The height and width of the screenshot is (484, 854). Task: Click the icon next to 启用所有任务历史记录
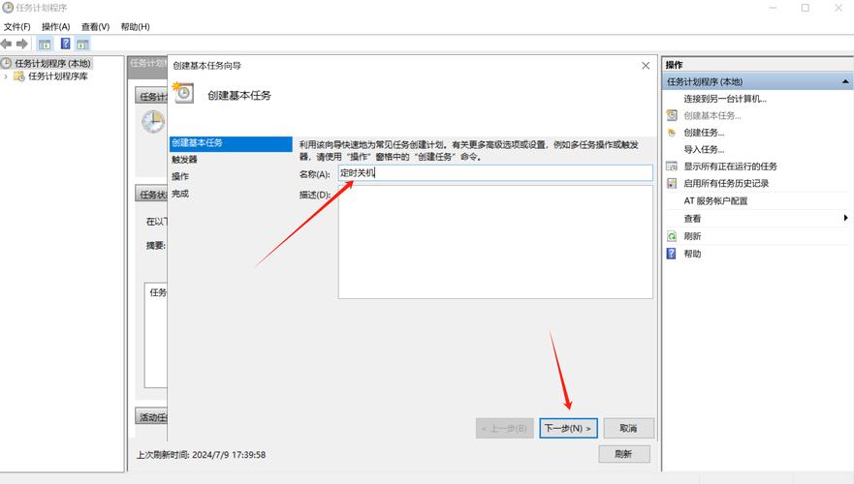click(x=672, y=183)
